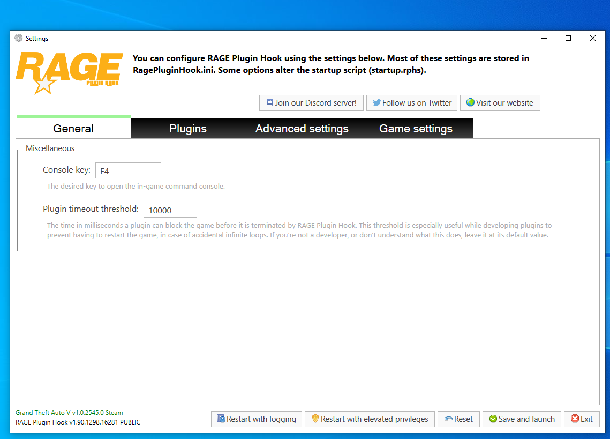Image resolution: width=610 pixels, height=439 pixels.
Task: Click the undo arrow icon on Reset
Action: [449, 419]
